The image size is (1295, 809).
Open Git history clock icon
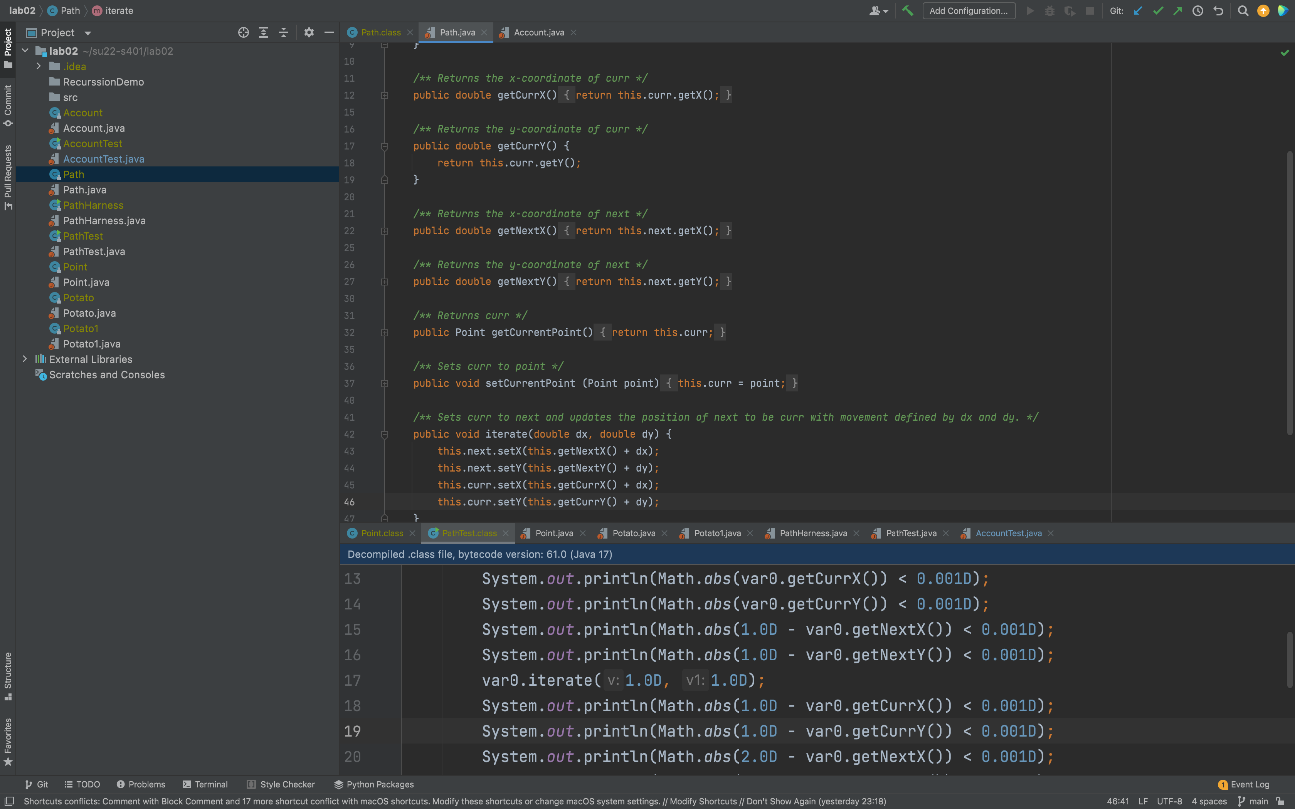click(x=1198, y=11)
